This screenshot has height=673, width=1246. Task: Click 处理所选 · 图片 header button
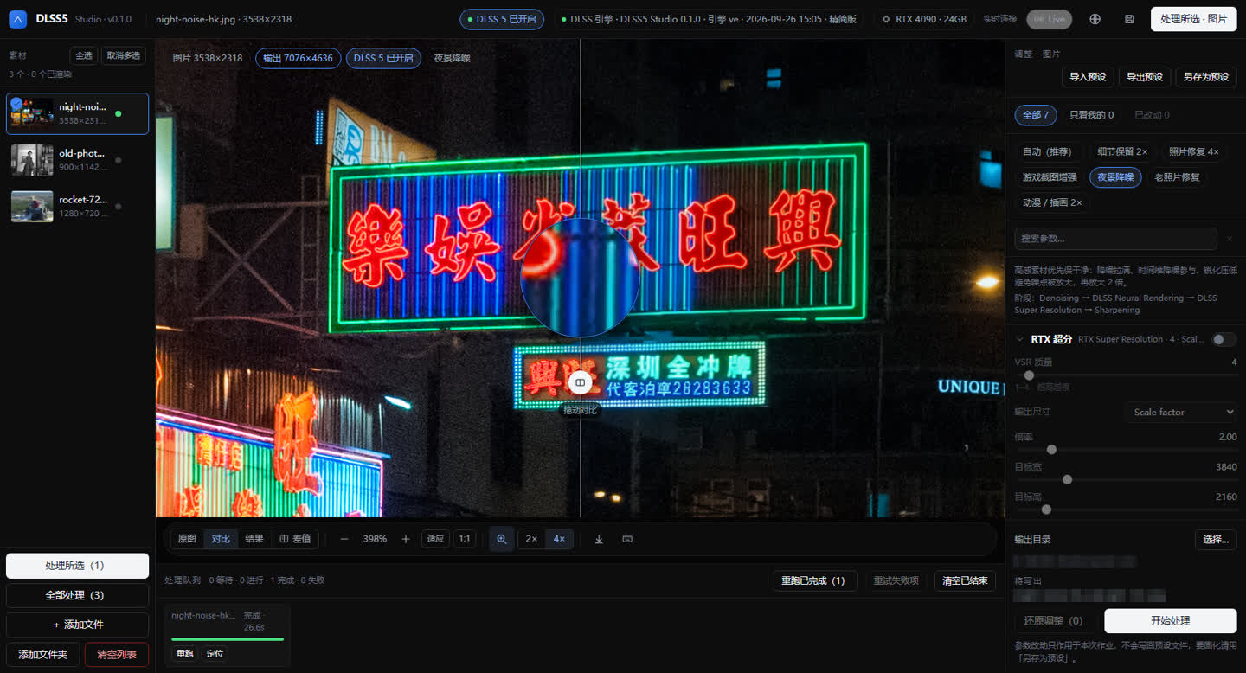click(1193, 19)
